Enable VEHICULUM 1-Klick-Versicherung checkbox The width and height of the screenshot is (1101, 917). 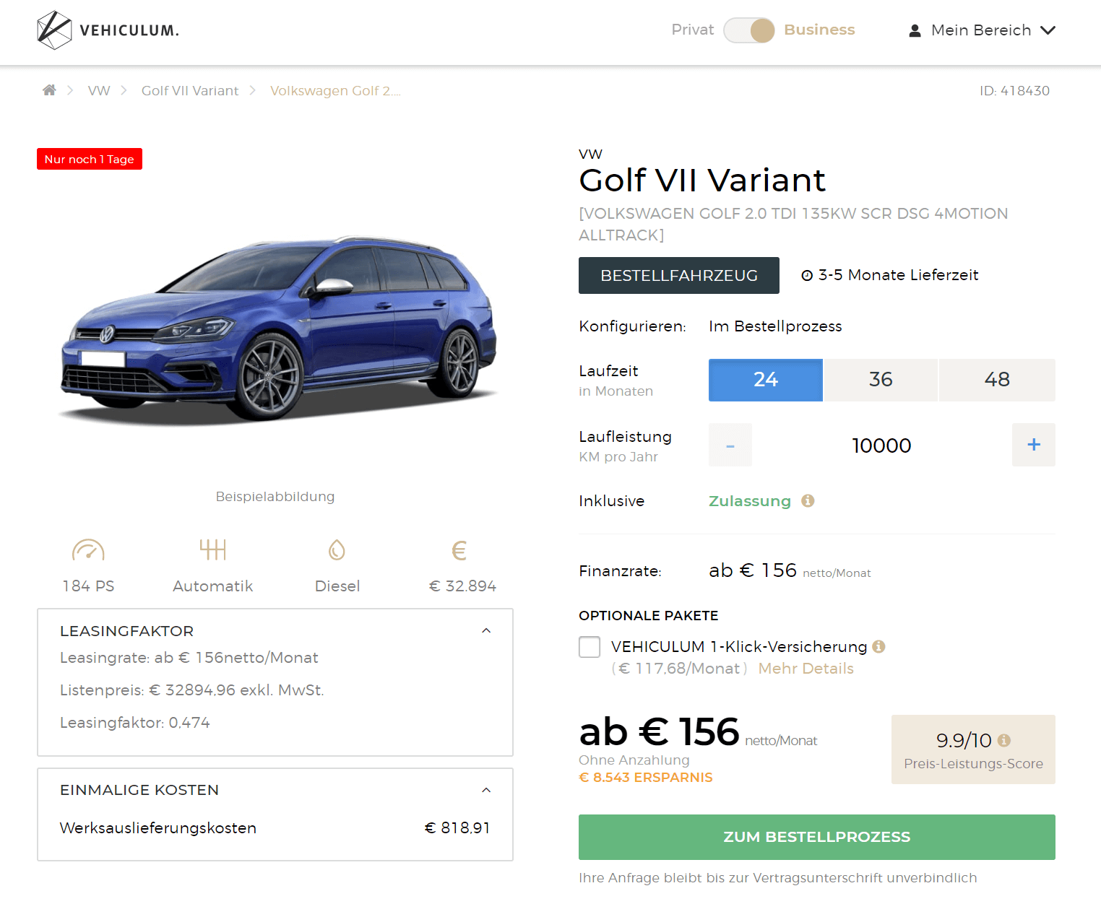click(x=590, y=647)
